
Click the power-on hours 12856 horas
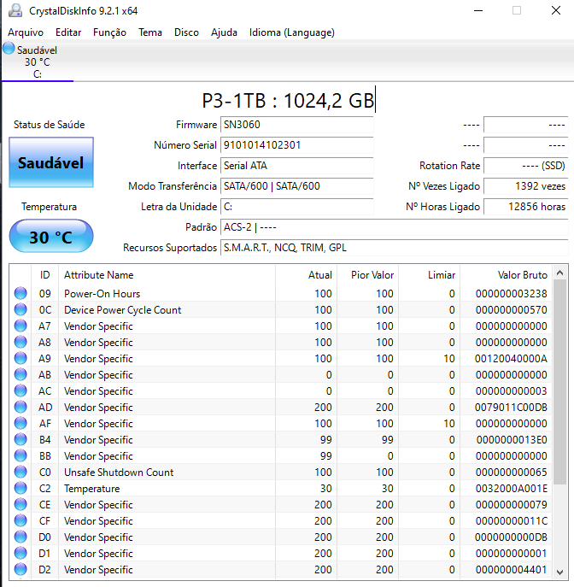pos(525,207)
